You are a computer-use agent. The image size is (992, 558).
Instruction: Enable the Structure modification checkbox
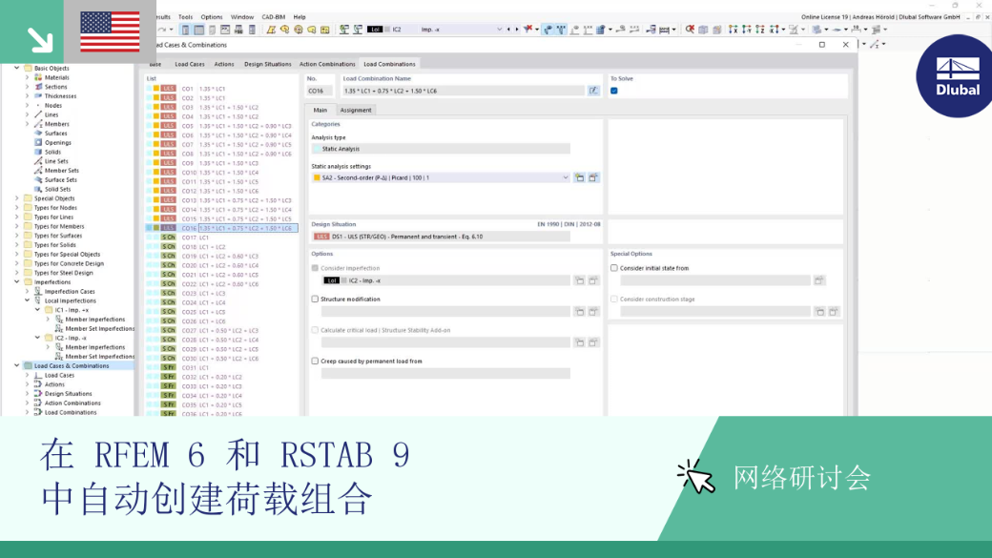click(x=315, y=299)
